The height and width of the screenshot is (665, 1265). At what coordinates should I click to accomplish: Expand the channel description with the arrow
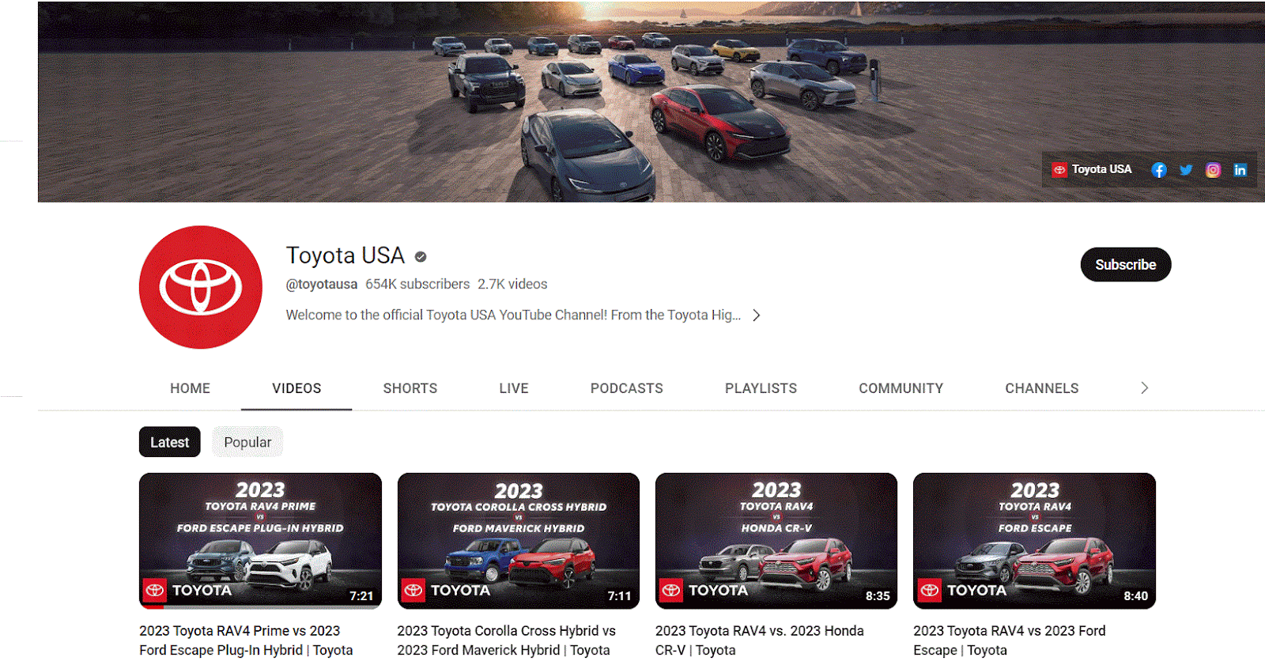(757, 315)
